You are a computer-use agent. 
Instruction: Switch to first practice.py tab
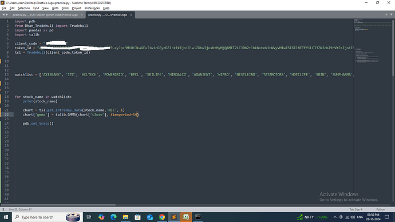45,15
